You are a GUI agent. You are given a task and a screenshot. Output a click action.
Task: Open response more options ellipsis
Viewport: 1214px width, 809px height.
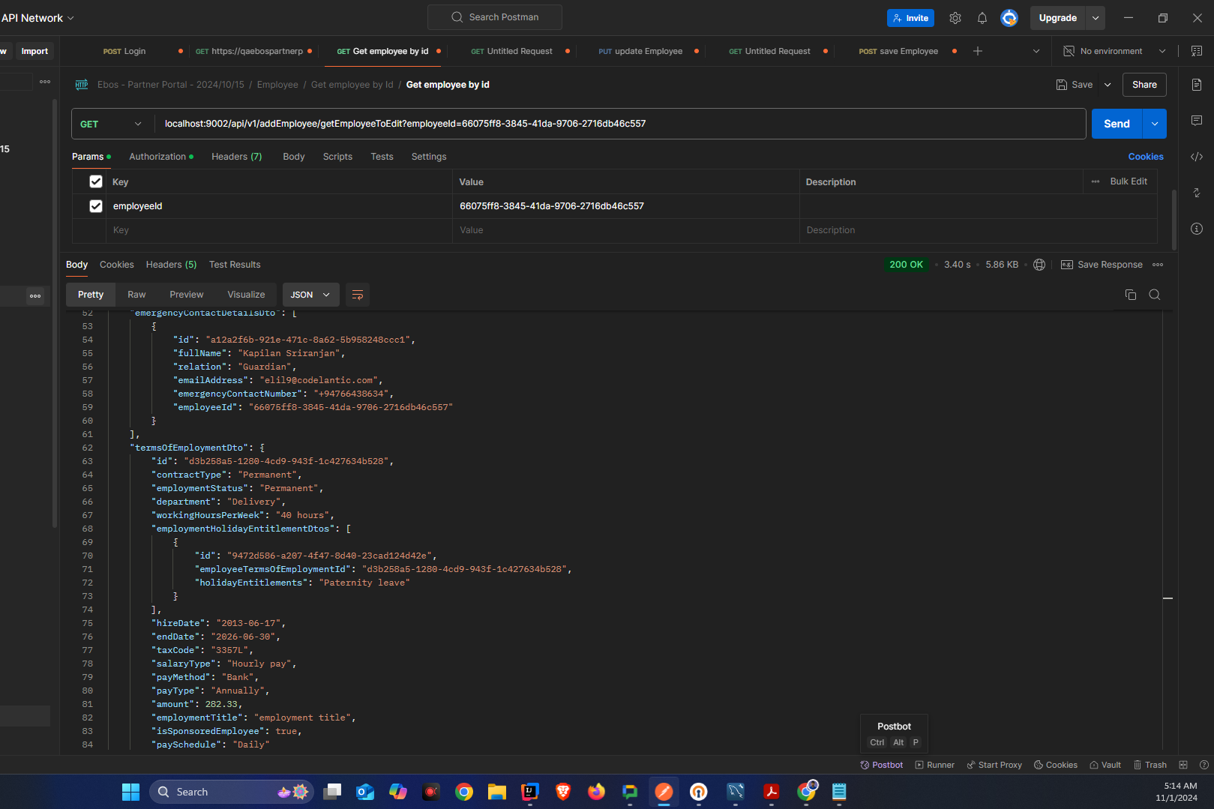point(1158,265)
